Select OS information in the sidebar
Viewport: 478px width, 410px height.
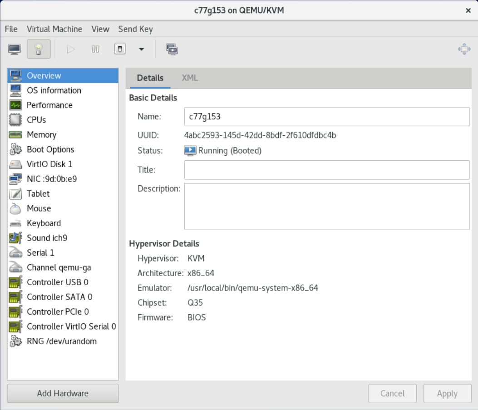[63, 90]
